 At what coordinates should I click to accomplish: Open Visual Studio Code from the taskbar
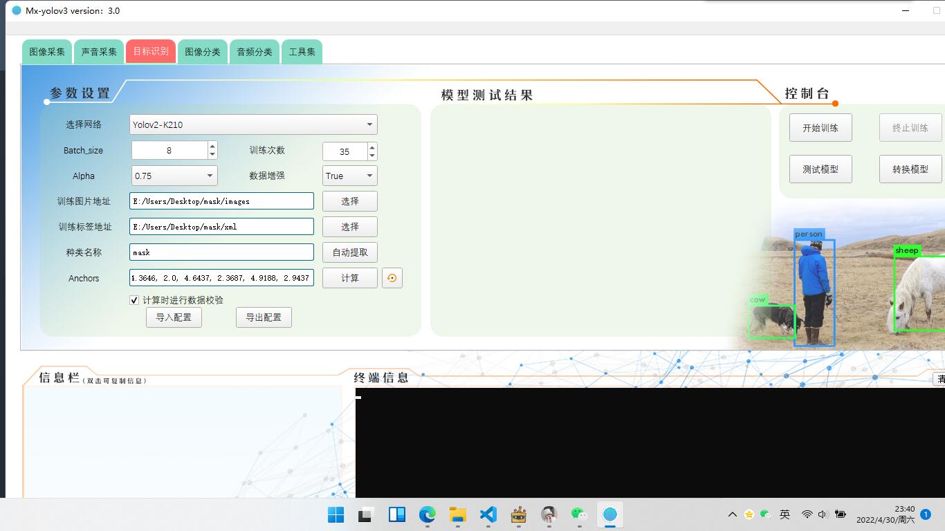488,514
